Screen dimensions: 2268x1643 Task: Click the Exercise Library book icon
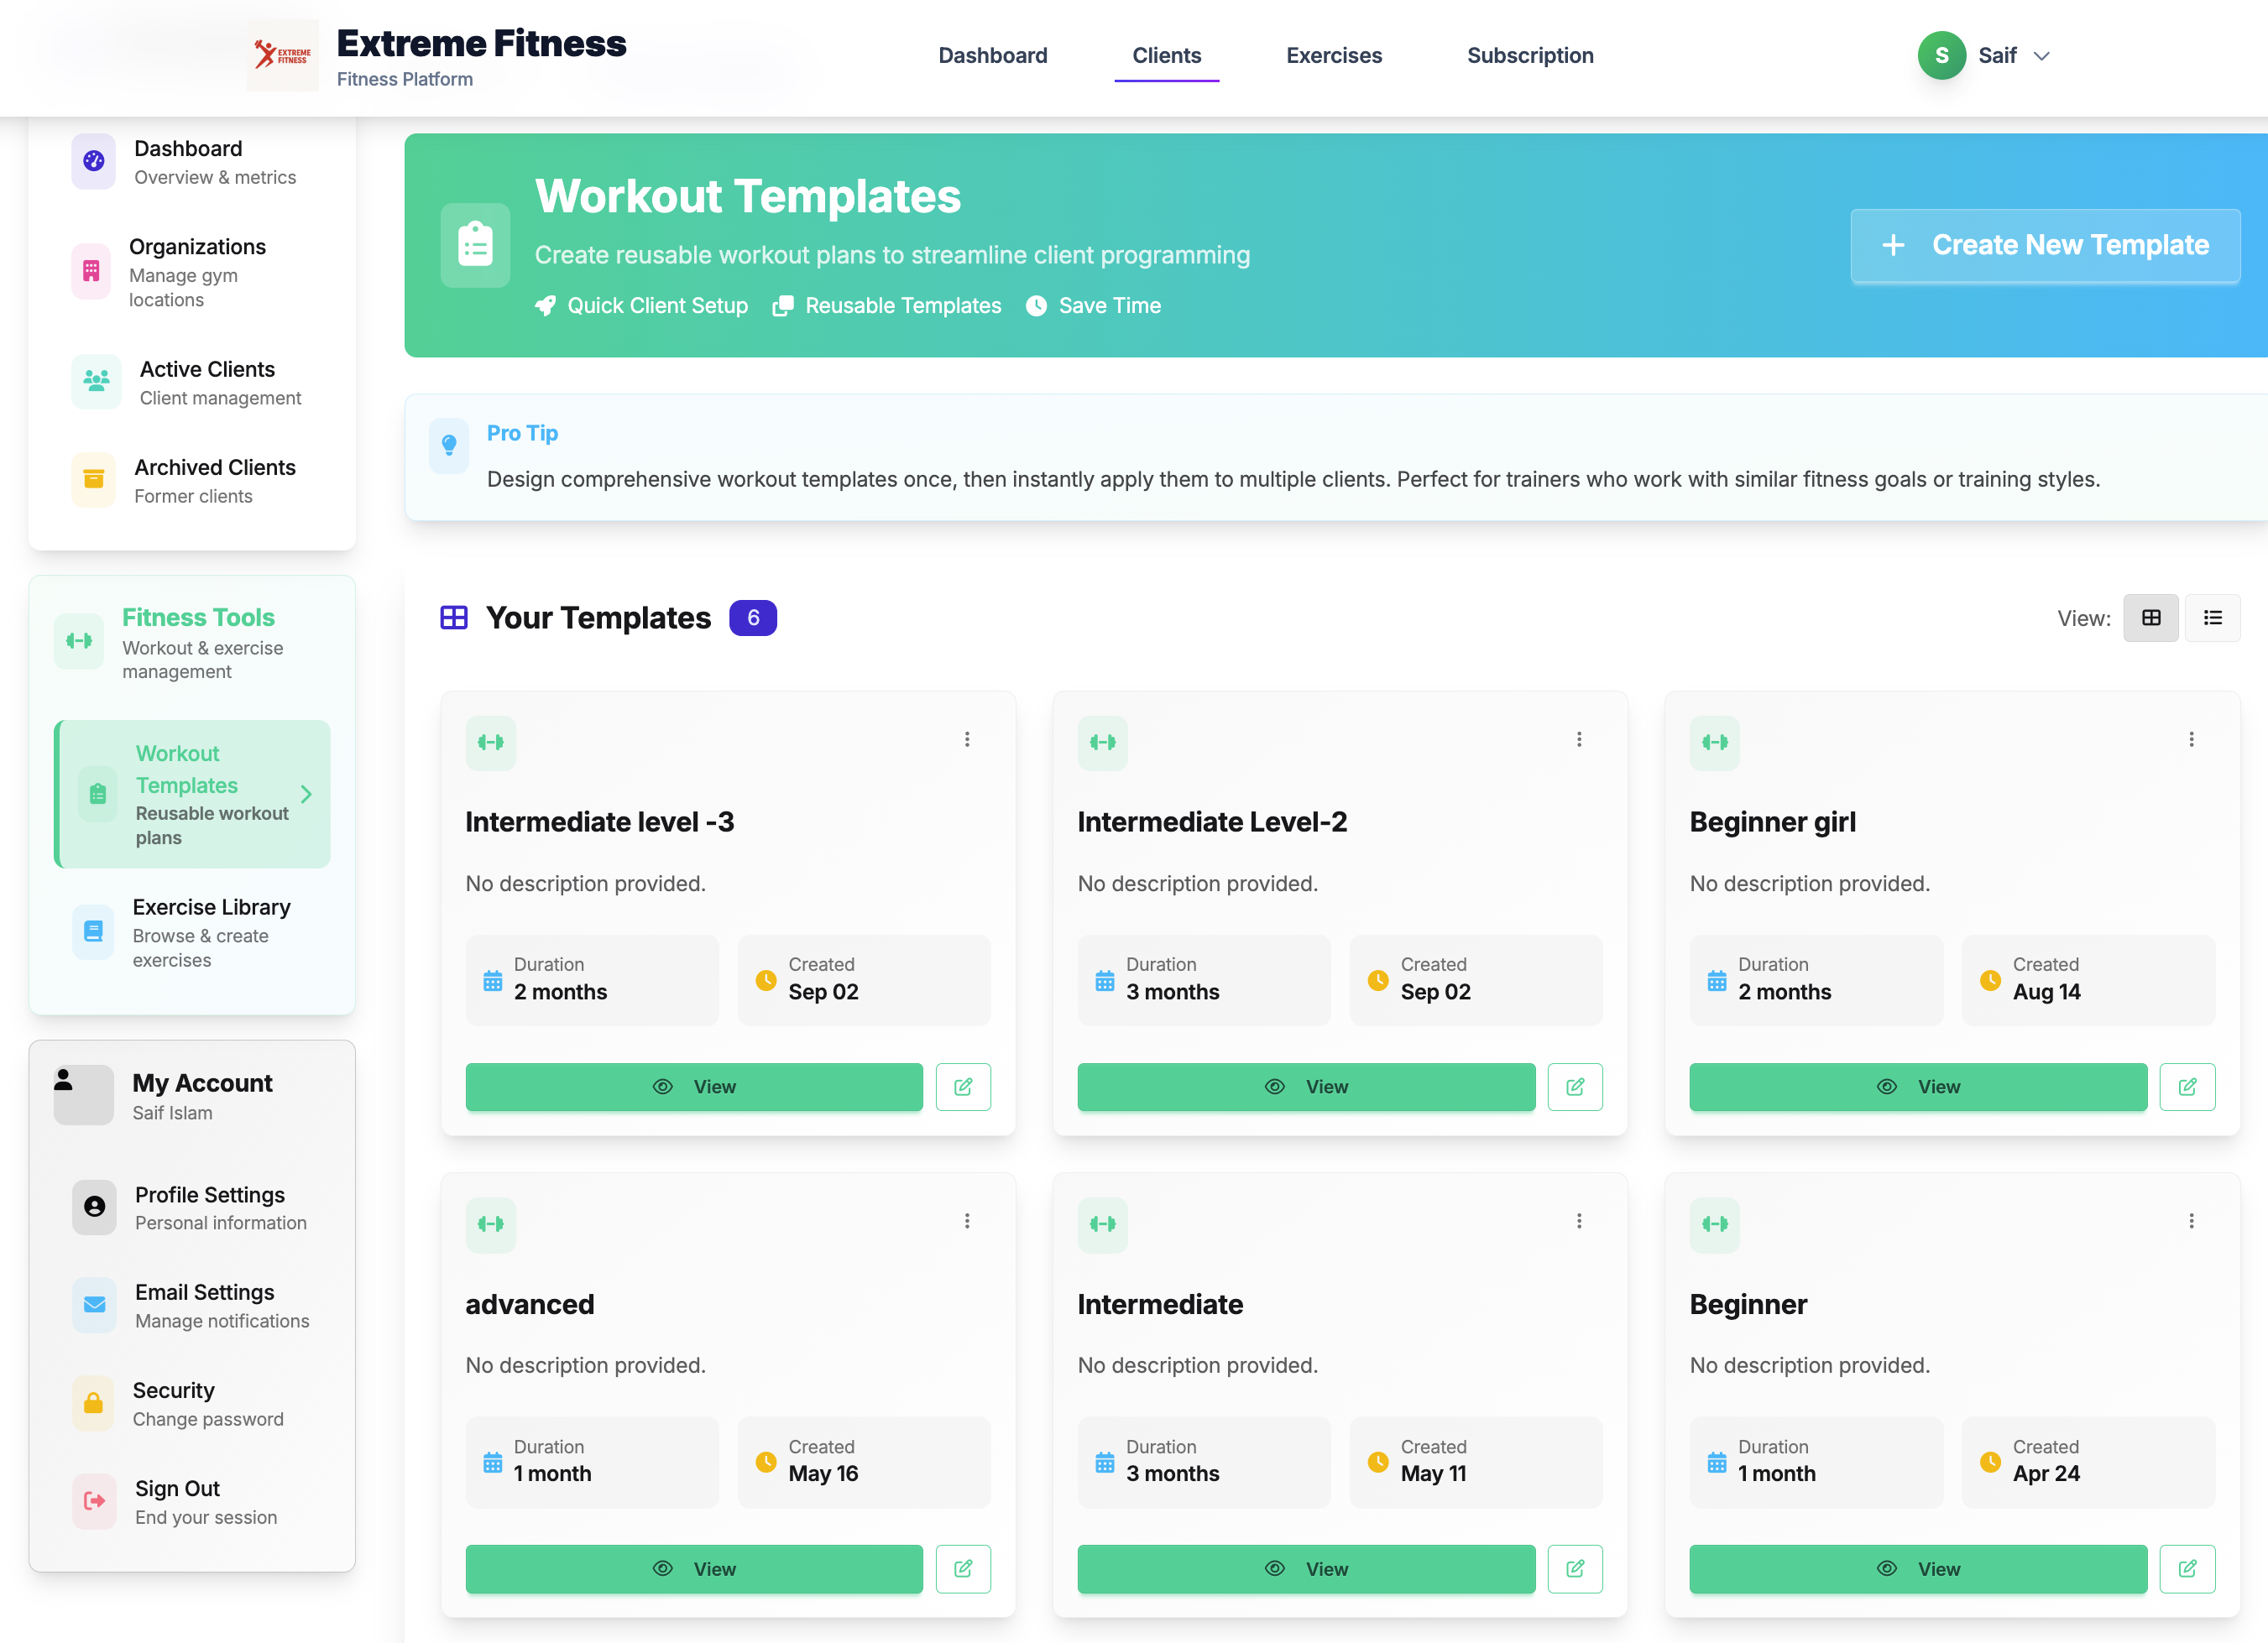(x=93, y=931)
